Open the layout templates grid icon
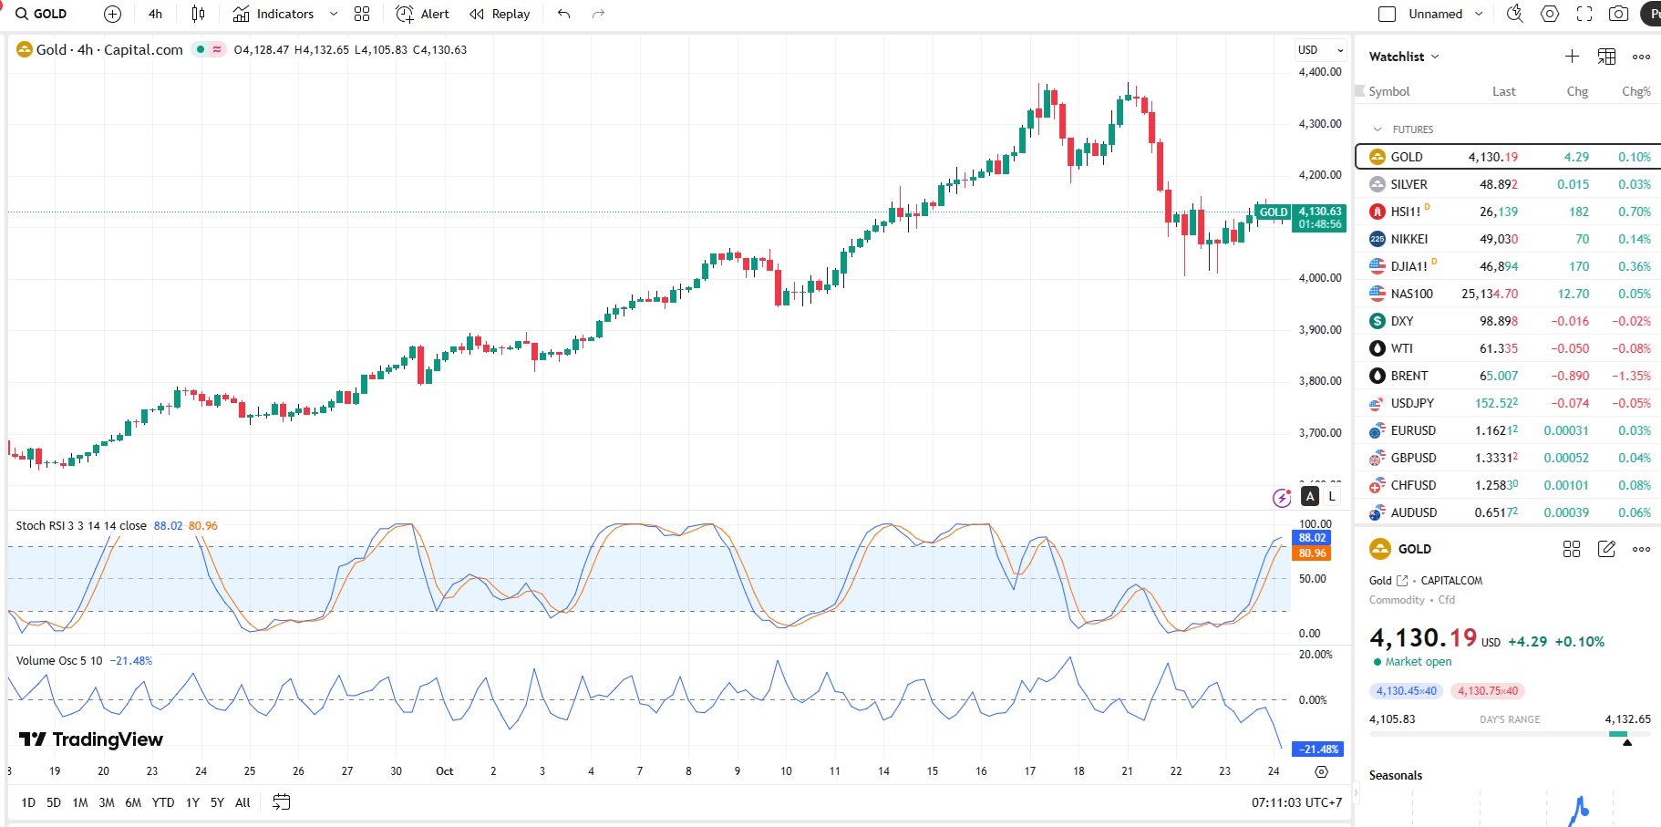 coord(362,14)
